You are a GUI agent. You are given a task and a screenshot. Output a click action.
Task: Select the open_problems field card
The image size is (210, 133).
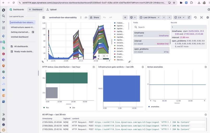[x=151, y=50]
